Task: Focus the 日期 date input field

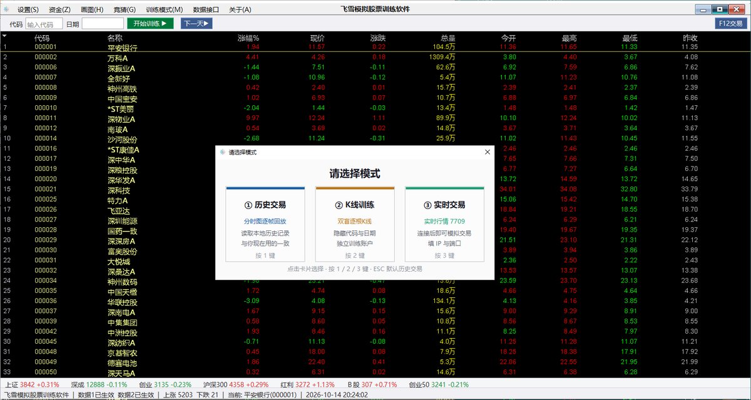Action: [103, 24]
